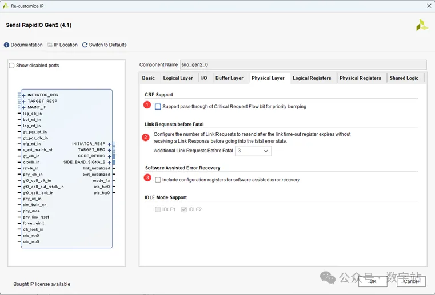Image resolution: width=435 pixels, height=295 pixels.
Task: Click the IDLE2 checkbox
Action: [x=184, y=209]
